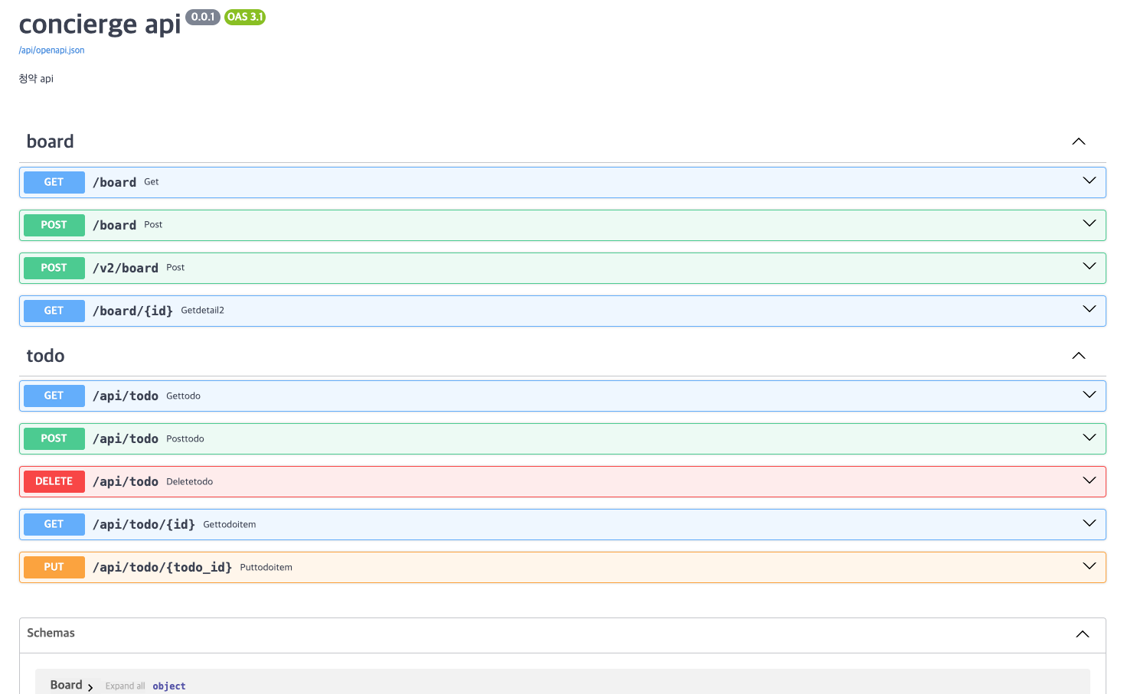Expand the GET /api/todo/{id} operation arrow
Image resolution: width=1137 pixels, height=694 pixels.
pos(1090,523)
